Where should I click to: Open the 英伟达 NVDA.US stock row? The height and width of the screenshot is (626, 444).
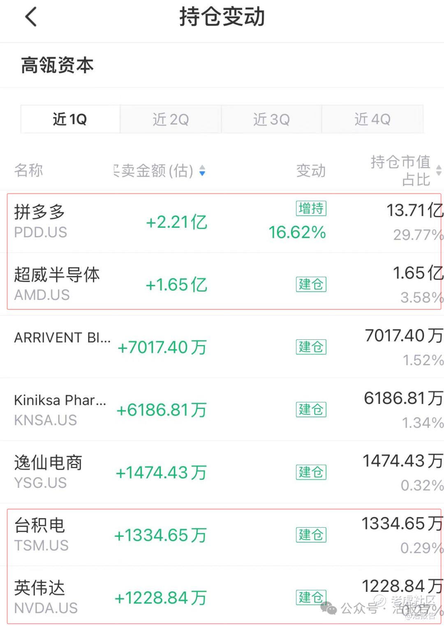coord(222,596)
